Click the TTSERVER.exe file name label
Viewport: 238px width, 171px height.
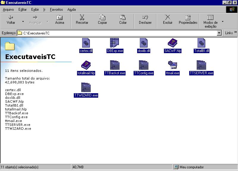(x=201, y=73)
